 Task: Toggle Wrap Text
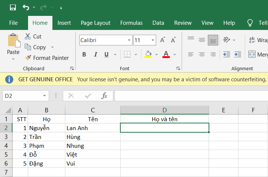tap(258, 40)
